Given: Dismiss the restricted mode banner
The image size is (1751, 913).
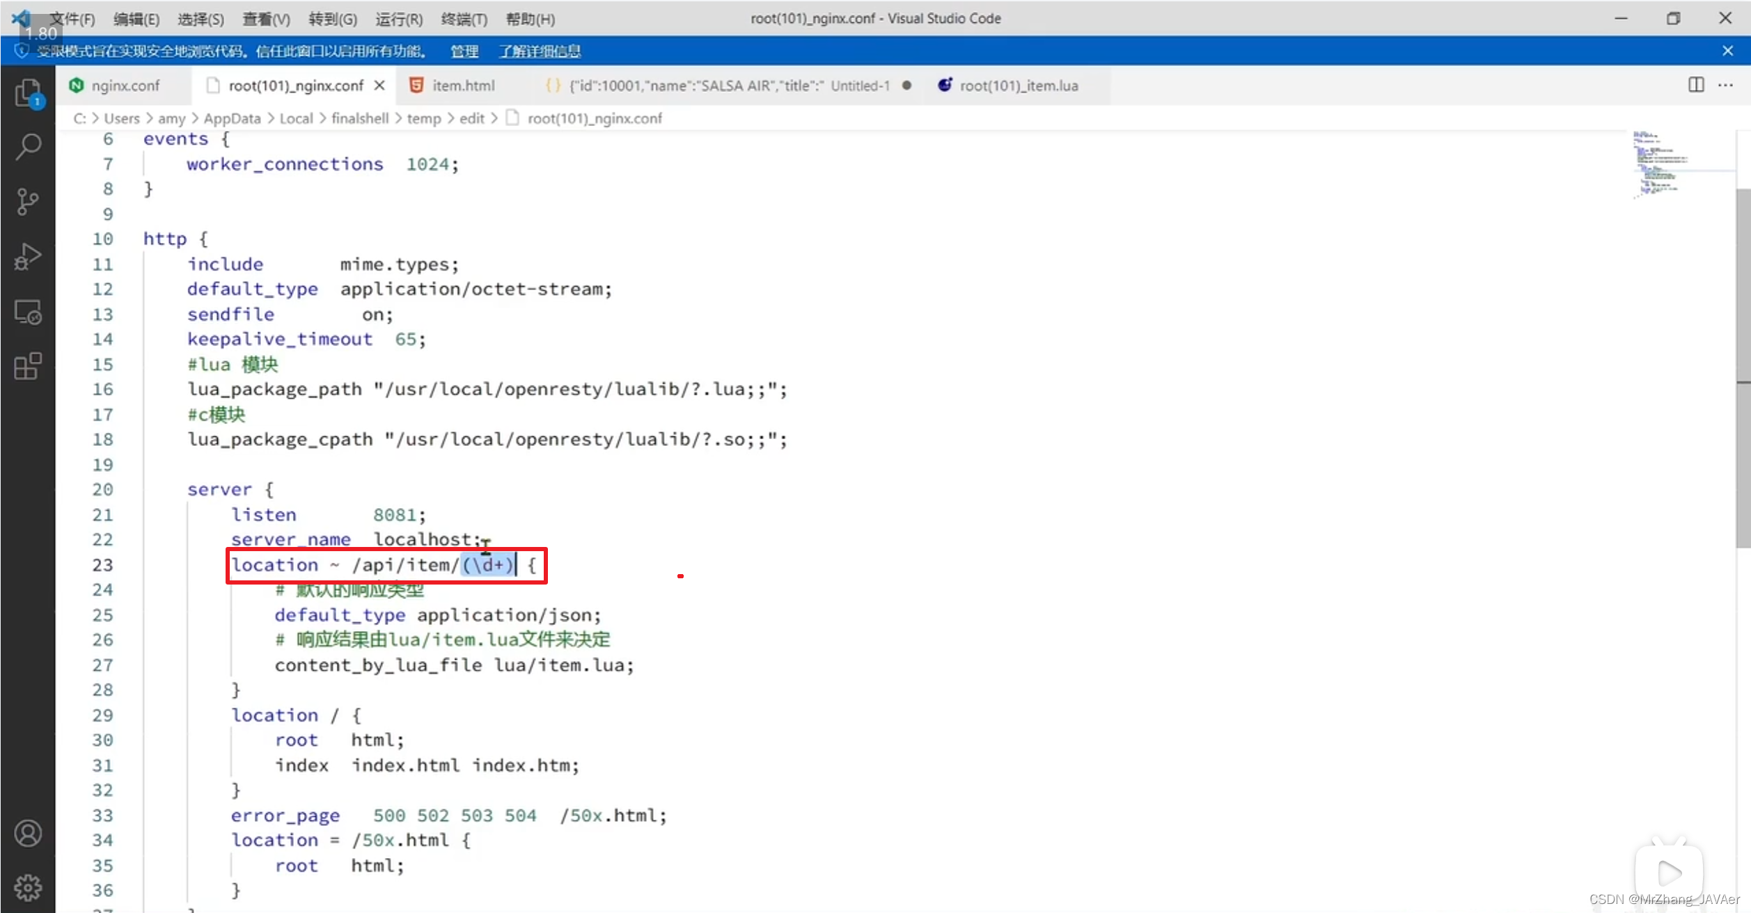Looking at the screenshot, I should 1727,51.
